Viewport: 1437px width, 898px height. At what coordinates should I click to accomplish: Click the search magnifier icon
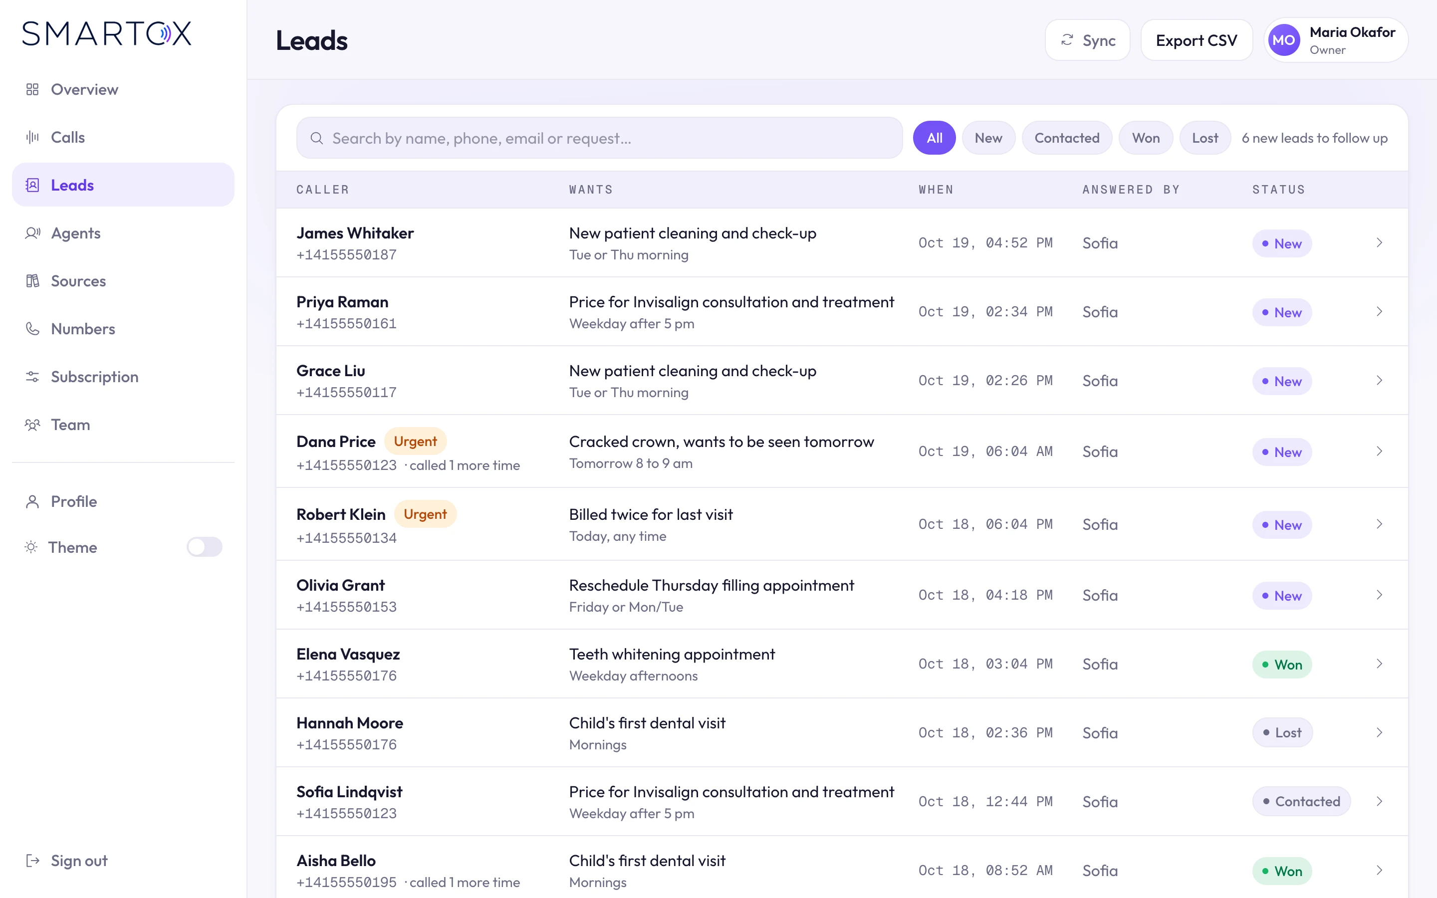pyautogui.click(x=316, y=138)
